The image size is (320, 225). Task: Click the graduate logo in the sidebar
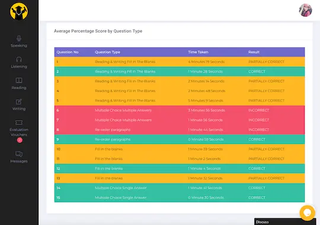[x=19, y=11]
